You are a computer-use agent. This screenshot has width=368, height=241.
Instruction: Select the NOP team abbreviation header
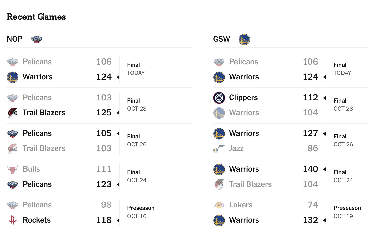[15, 39]
